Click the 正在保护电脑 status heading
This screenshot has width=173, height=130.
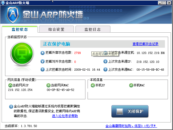pyautogui.click(x=57, y=44)
